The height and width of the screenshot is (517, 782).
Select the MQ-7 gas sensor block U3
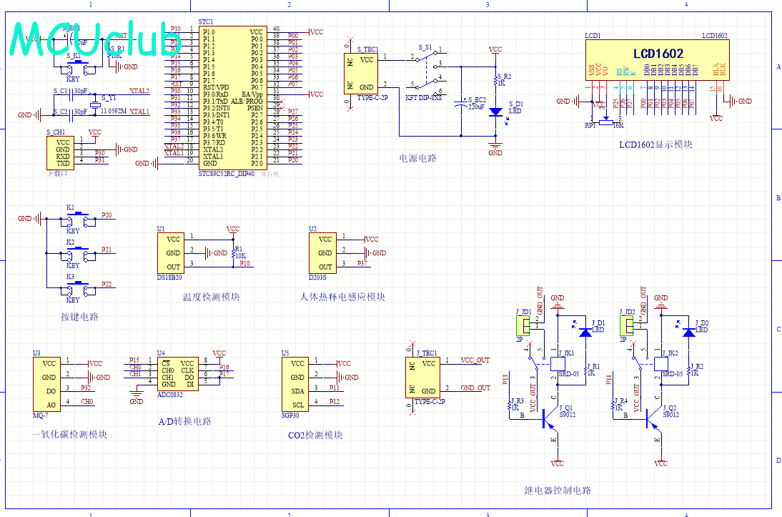pyautogui.click(x=46, y=384)
